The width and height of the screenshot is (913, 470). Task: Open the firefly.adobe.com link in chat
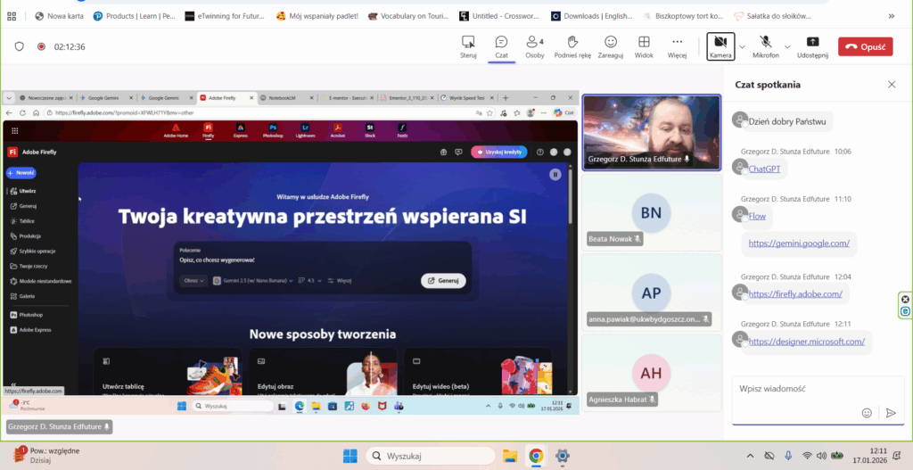click(x=795, y=293)
